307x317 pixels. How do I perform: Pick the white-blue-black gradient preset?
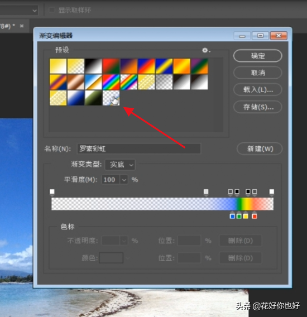pos(76,98)
